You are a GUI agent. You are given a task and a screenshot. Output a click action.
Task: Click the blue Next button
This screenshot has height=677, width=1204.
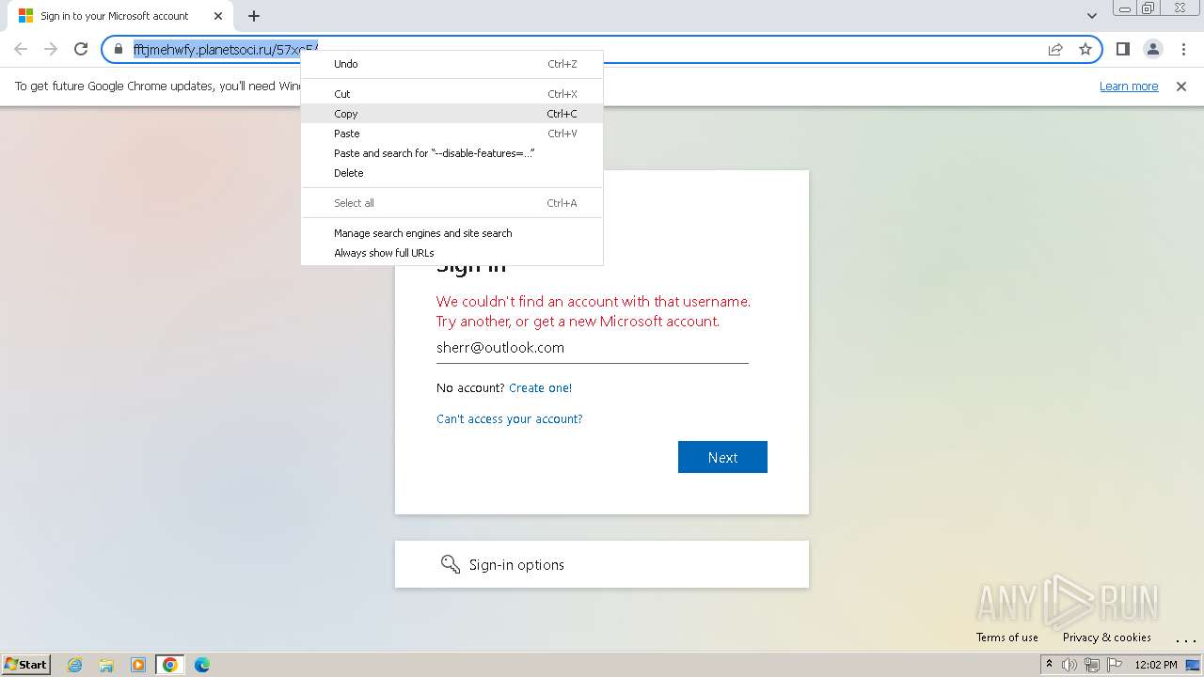(x=722, y=457)
